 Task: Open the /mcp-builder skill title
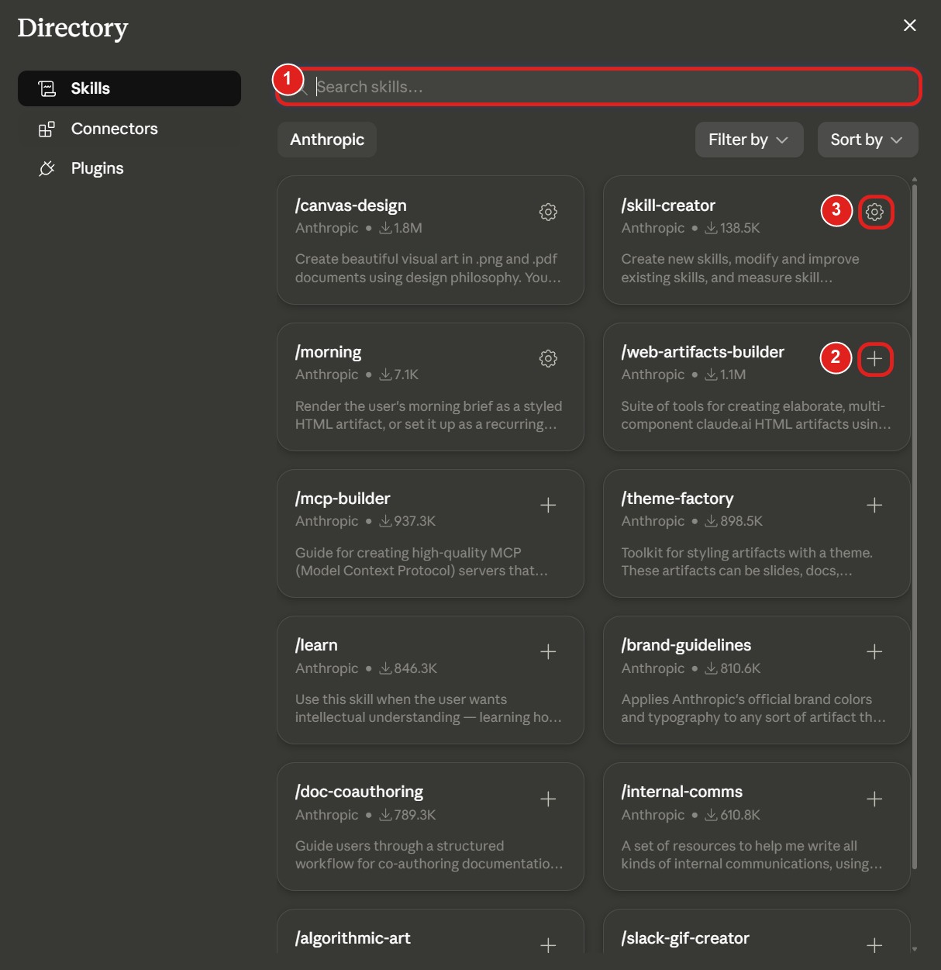(342, 499)
